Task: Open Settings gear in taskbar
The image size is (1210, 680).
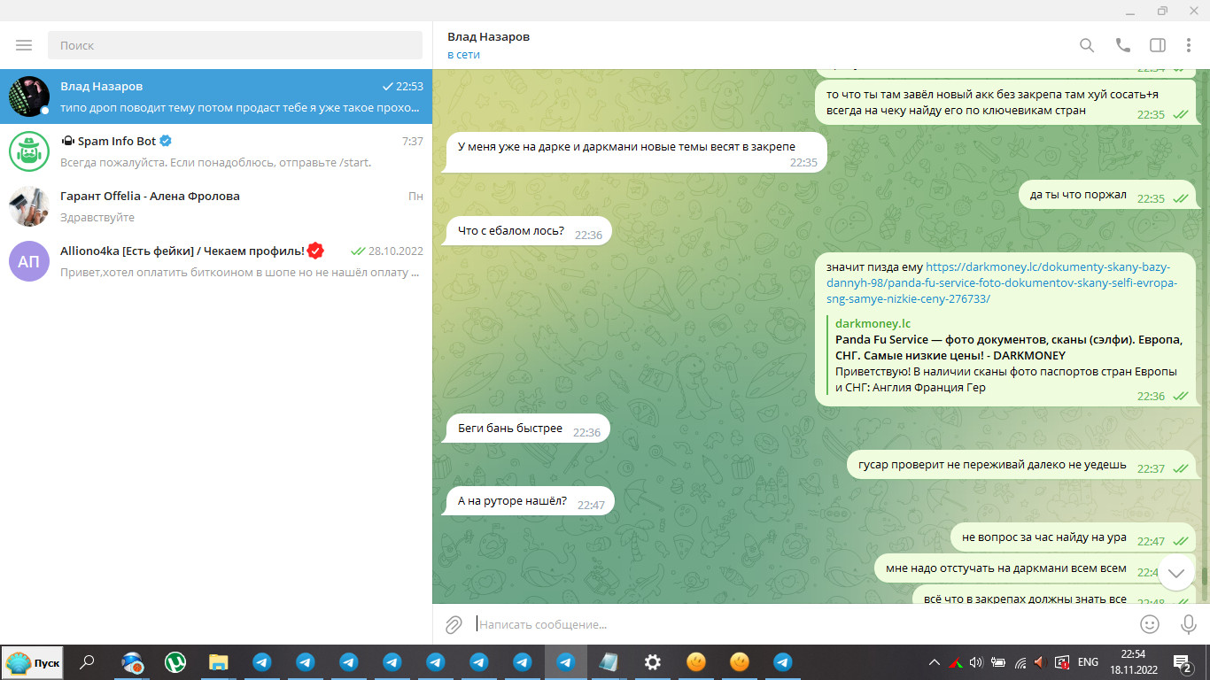Action: tap(653, 662)
